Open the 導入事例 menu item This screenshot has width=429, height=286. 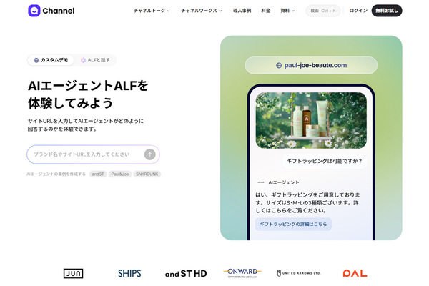[x=242, y=11]
